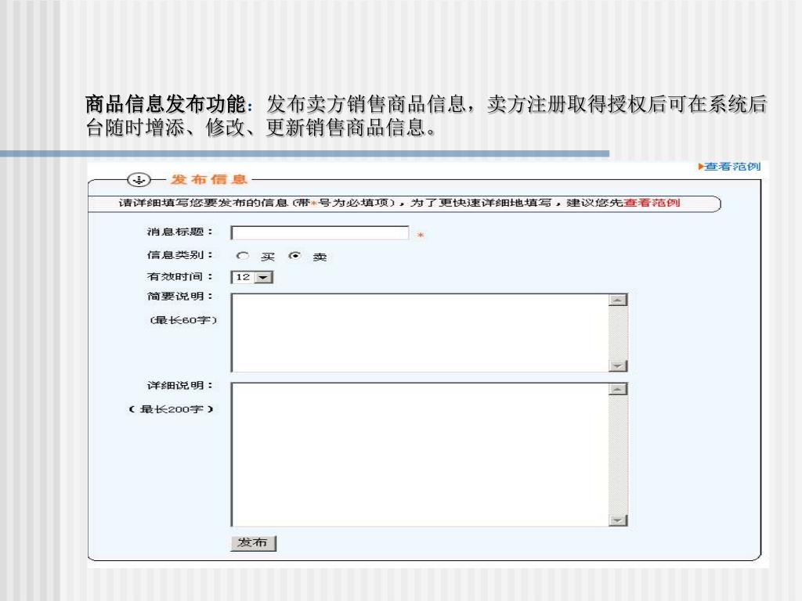Click the anchor icon beside 发布信息 heading
The width and height of the screenshot is (802, 601).
(139, 179)
